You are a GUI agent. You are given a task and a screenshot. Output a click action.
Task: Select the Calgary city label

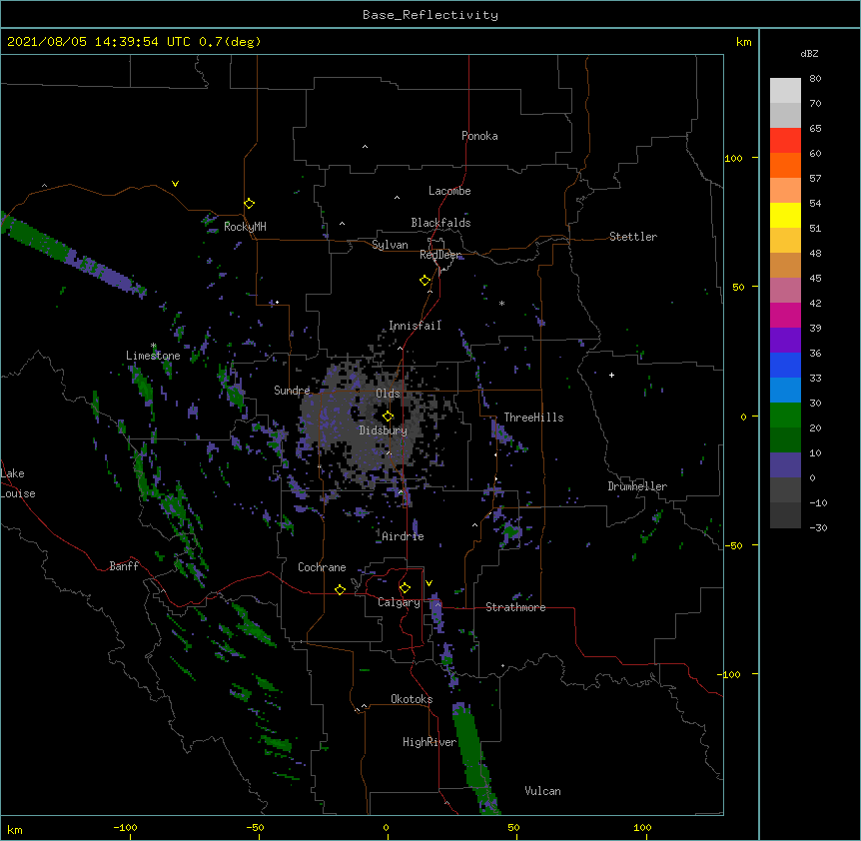tap(399, 602)
